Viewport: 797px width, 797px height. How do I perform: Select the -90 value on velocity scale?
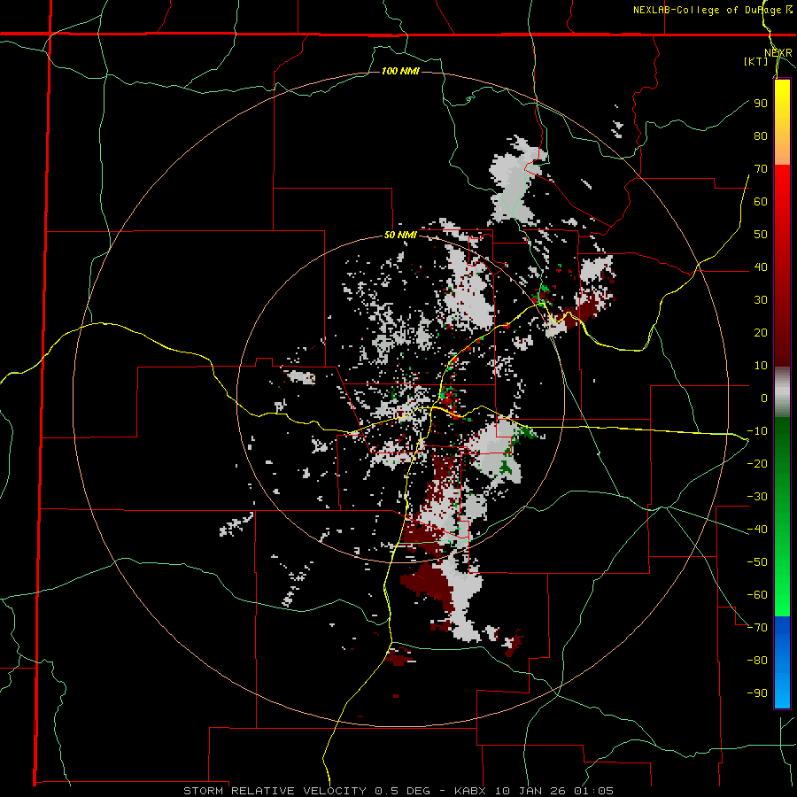757,693
